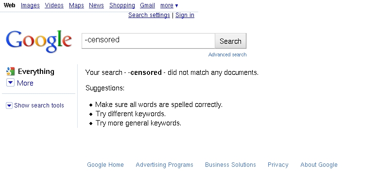Expand More search categories arrow
379x177 pixels.
click(10, 83)
